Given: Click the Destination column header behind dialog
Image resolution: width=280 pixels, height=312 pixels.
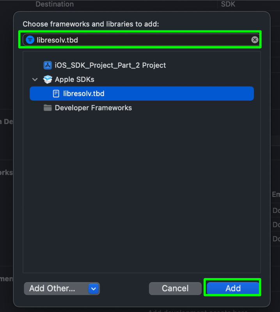Looking at the screenshot, I should pos(55,4).
